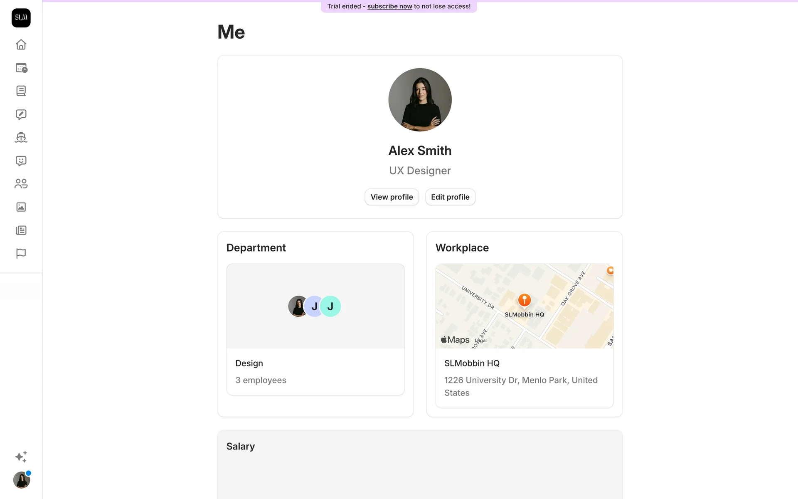Click the chat bubble with pencil icon

click(x=21, y=114)
